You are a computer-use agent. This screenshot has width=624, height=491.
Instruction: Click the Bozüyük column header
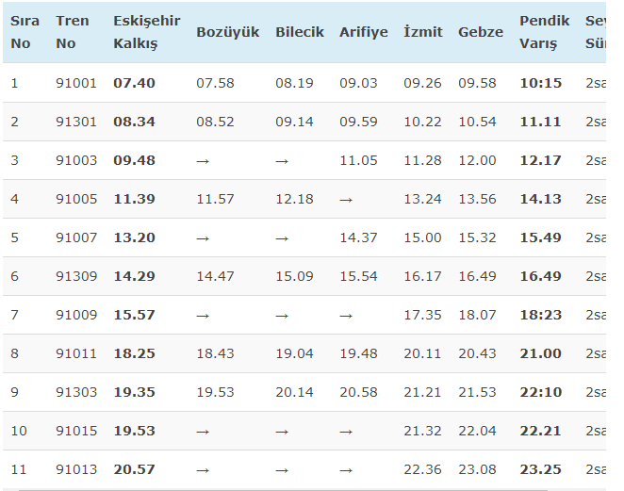(227, 32)
